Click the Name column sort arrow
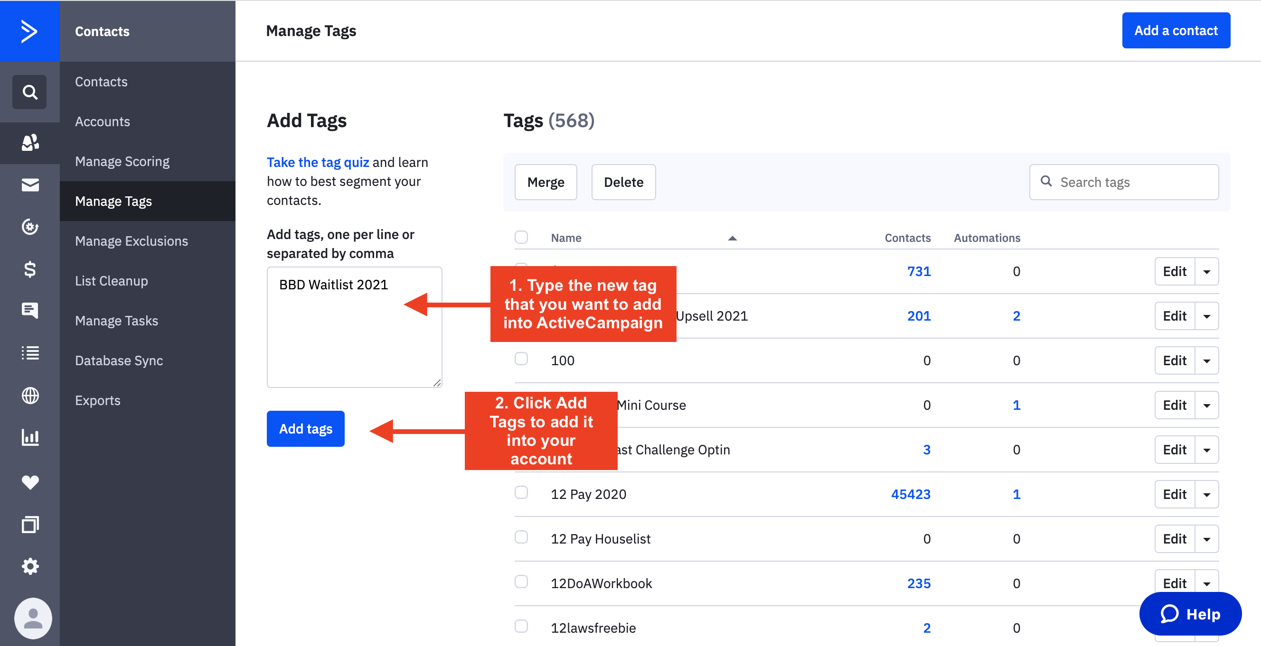This screenshot has height=646, width=1261. pyautogui.click(x=732, y=238)
